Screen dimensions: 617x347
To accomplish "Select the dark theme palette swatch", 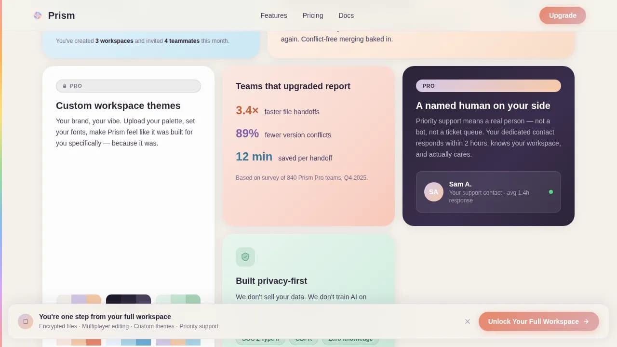I will pyautogui.click(x=128, y=299).
